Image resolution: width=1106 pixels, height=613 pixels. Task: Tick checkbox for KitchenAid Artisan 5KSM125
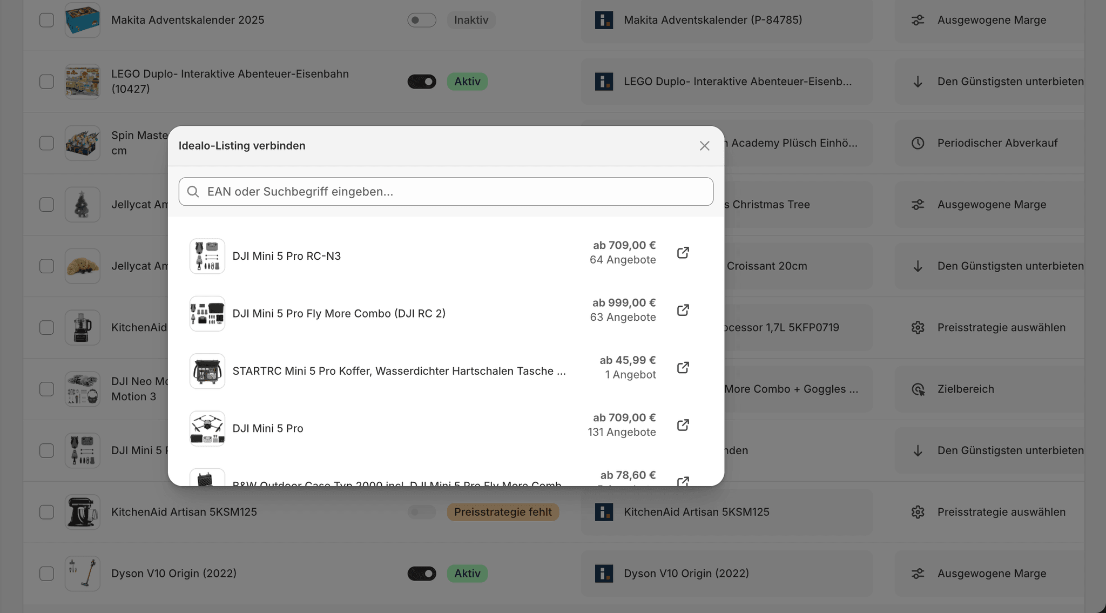(46, 512)
